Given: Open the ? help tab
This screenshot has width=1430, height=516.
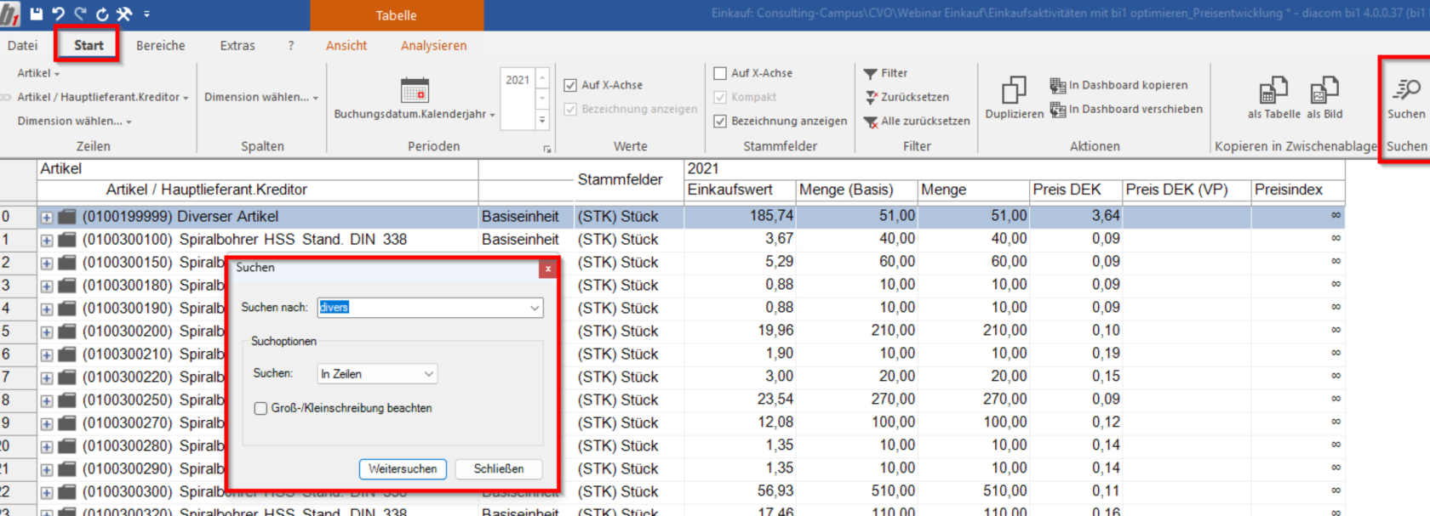Looking at the screenshot, I should click(x=291, y=46).
